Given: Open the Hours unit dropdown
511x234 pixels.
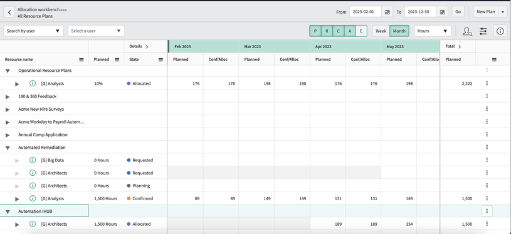Looking at the screenshot, I should 433,31.
